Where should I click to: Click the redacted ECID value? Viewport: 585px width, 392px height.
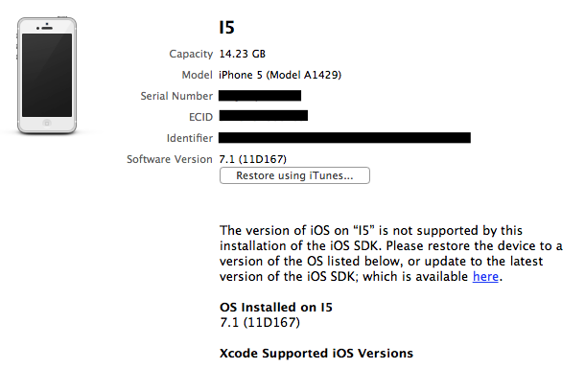coord(263,116)
